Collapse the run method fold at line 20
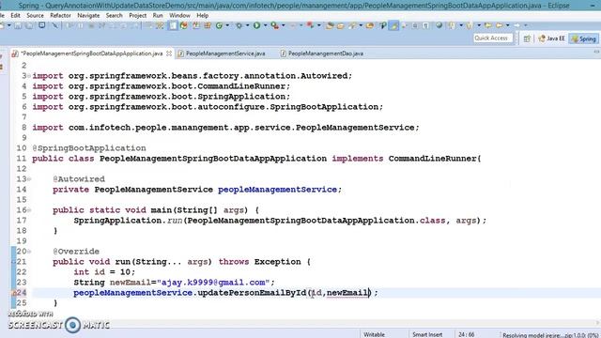Screen dimensions: 601x338 (29, 252)
